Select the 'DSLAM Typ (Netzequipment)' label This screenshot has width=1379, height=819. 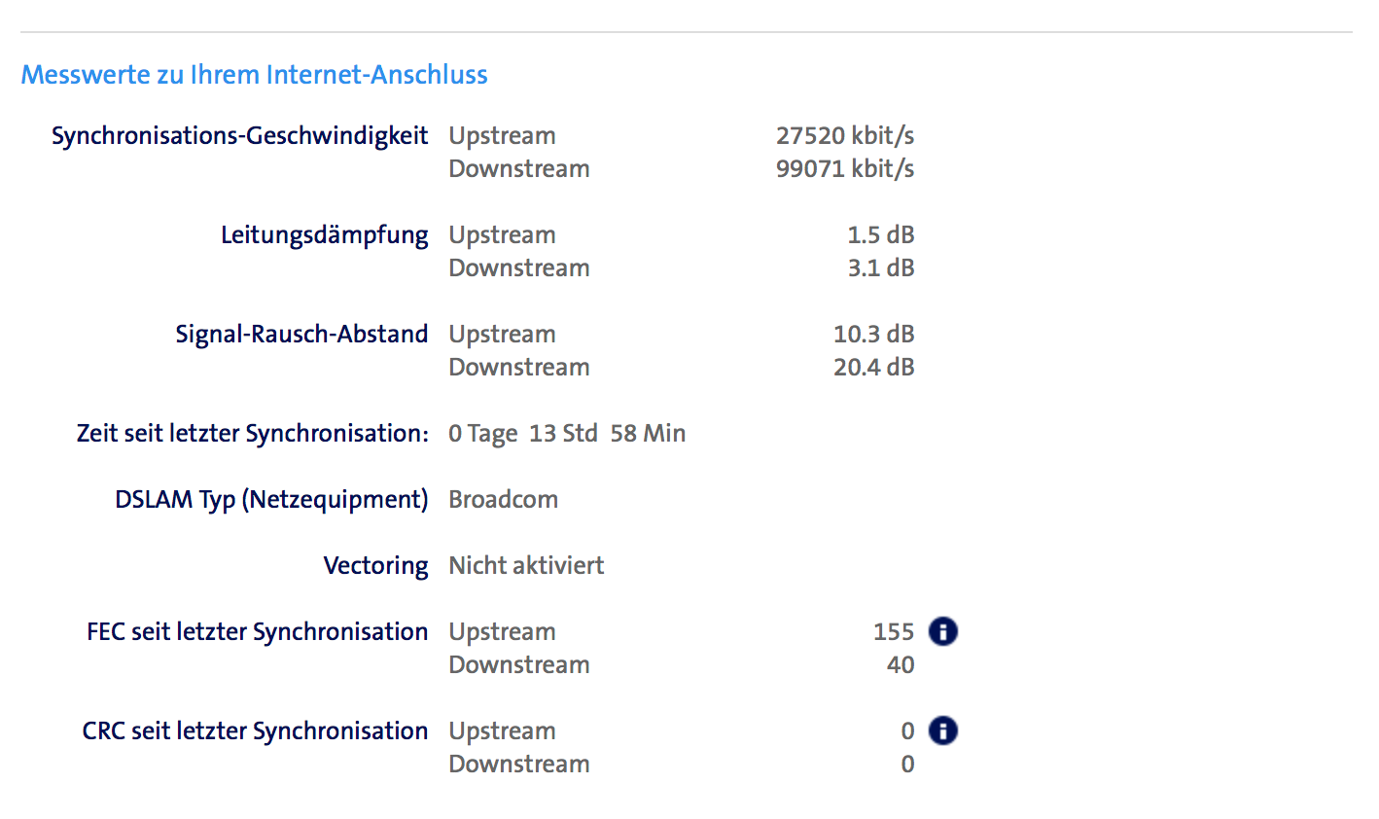coord(271,499)
